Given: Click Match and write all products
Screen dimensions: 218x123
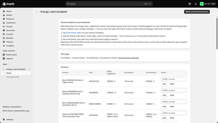Looking at the screenshot, I should (197, 12).
